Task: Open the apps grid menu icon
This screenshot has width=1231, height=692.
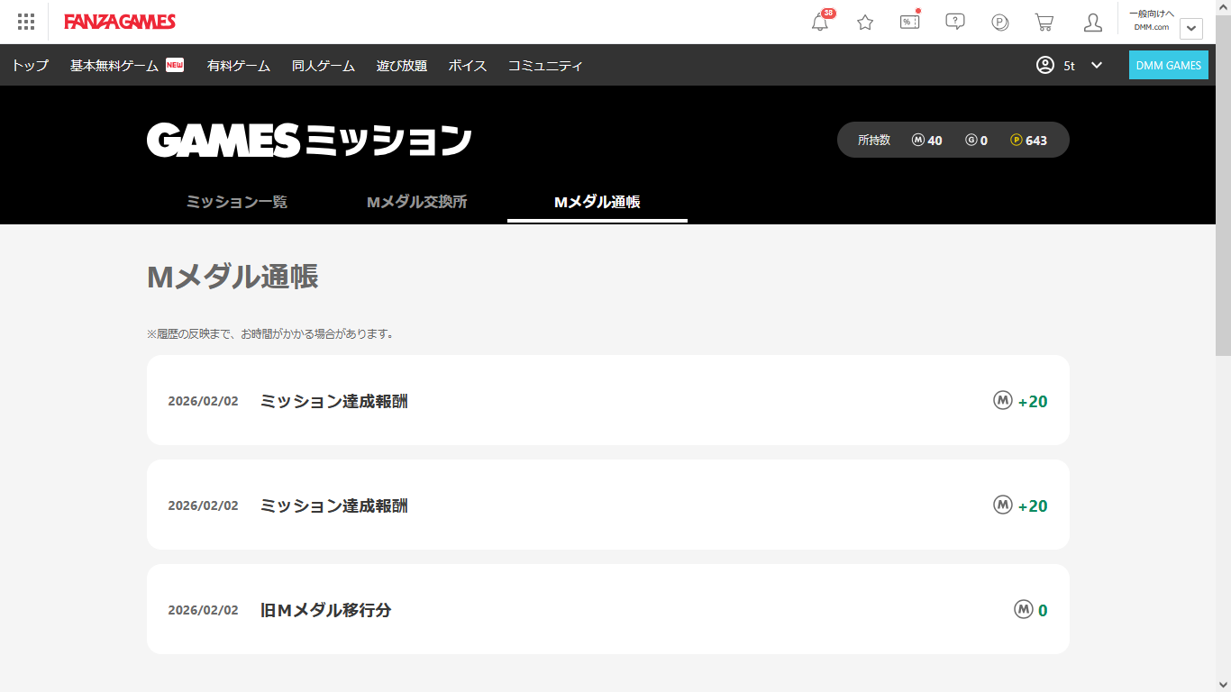Action: point(26,22)
